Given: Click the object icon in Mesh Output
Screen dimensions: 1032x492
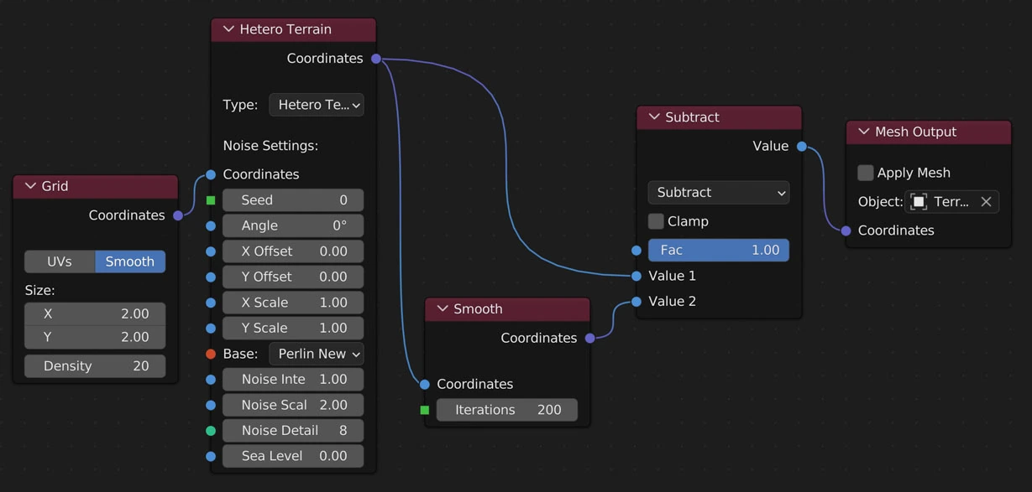Looking at the screenshot, I should pos(919,202).
